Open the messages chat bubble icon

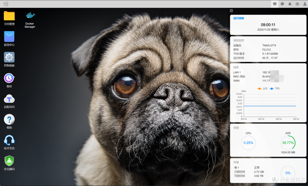282,4
